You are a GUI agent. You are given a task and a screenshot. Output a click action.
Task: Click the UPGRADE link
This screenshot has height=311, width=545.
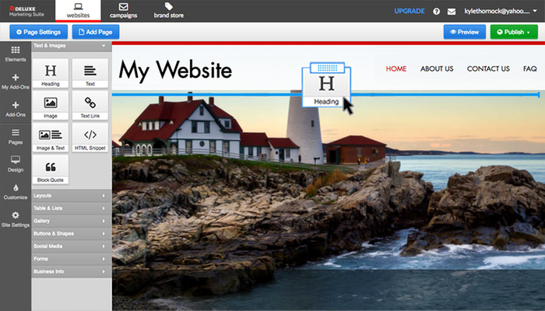(x=410, y=12)
